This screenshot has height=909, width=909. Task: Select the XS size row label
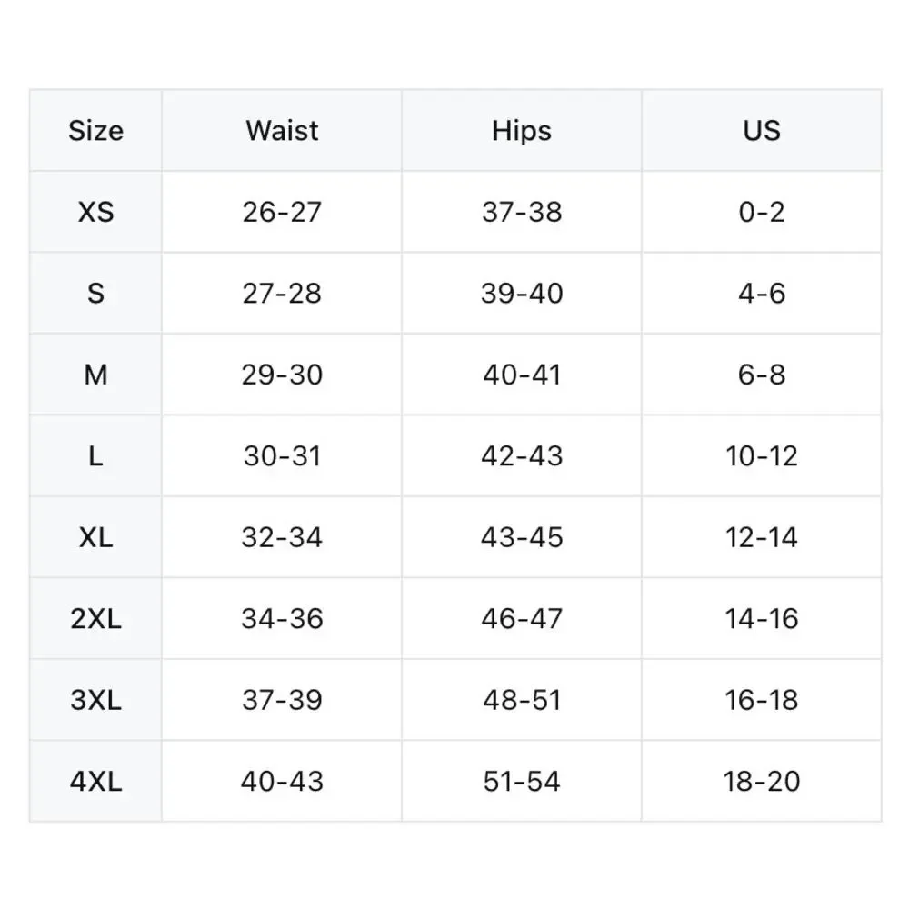click(x=95, y=212)
